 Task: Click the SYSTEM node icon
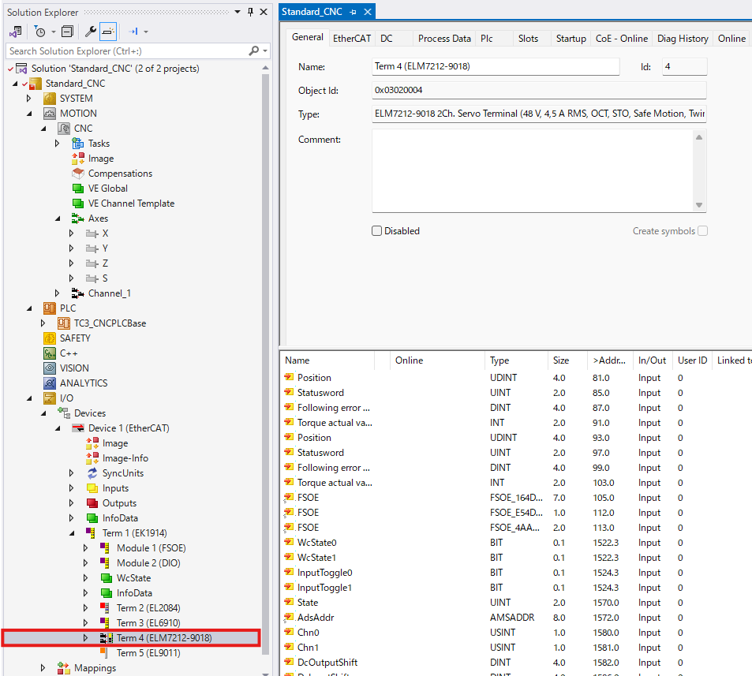[x=50, y=99]
